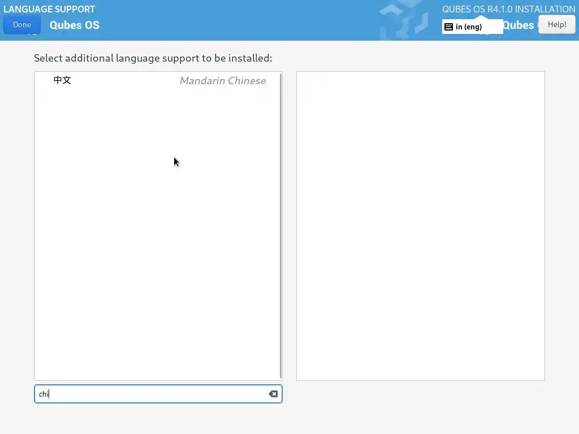Viewport: 579px width, 434px height.
Task: Open the keyboard layout indicator in (eng)
Action: (472, 27)
